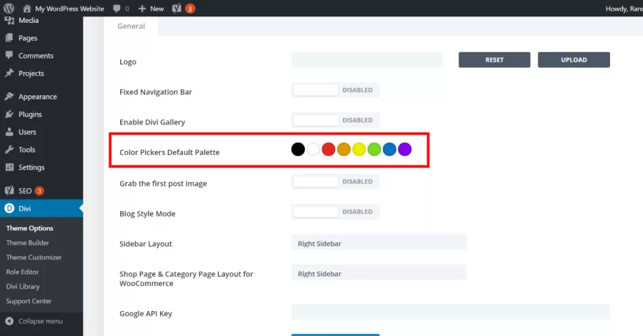The width and height of the screenshot is (643, 336).
Task: Click the Pages sidebar icon
Action: coord(9,38)
